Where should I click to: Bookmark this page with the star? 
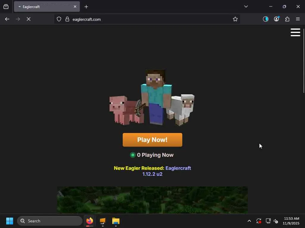click(235, 19)
